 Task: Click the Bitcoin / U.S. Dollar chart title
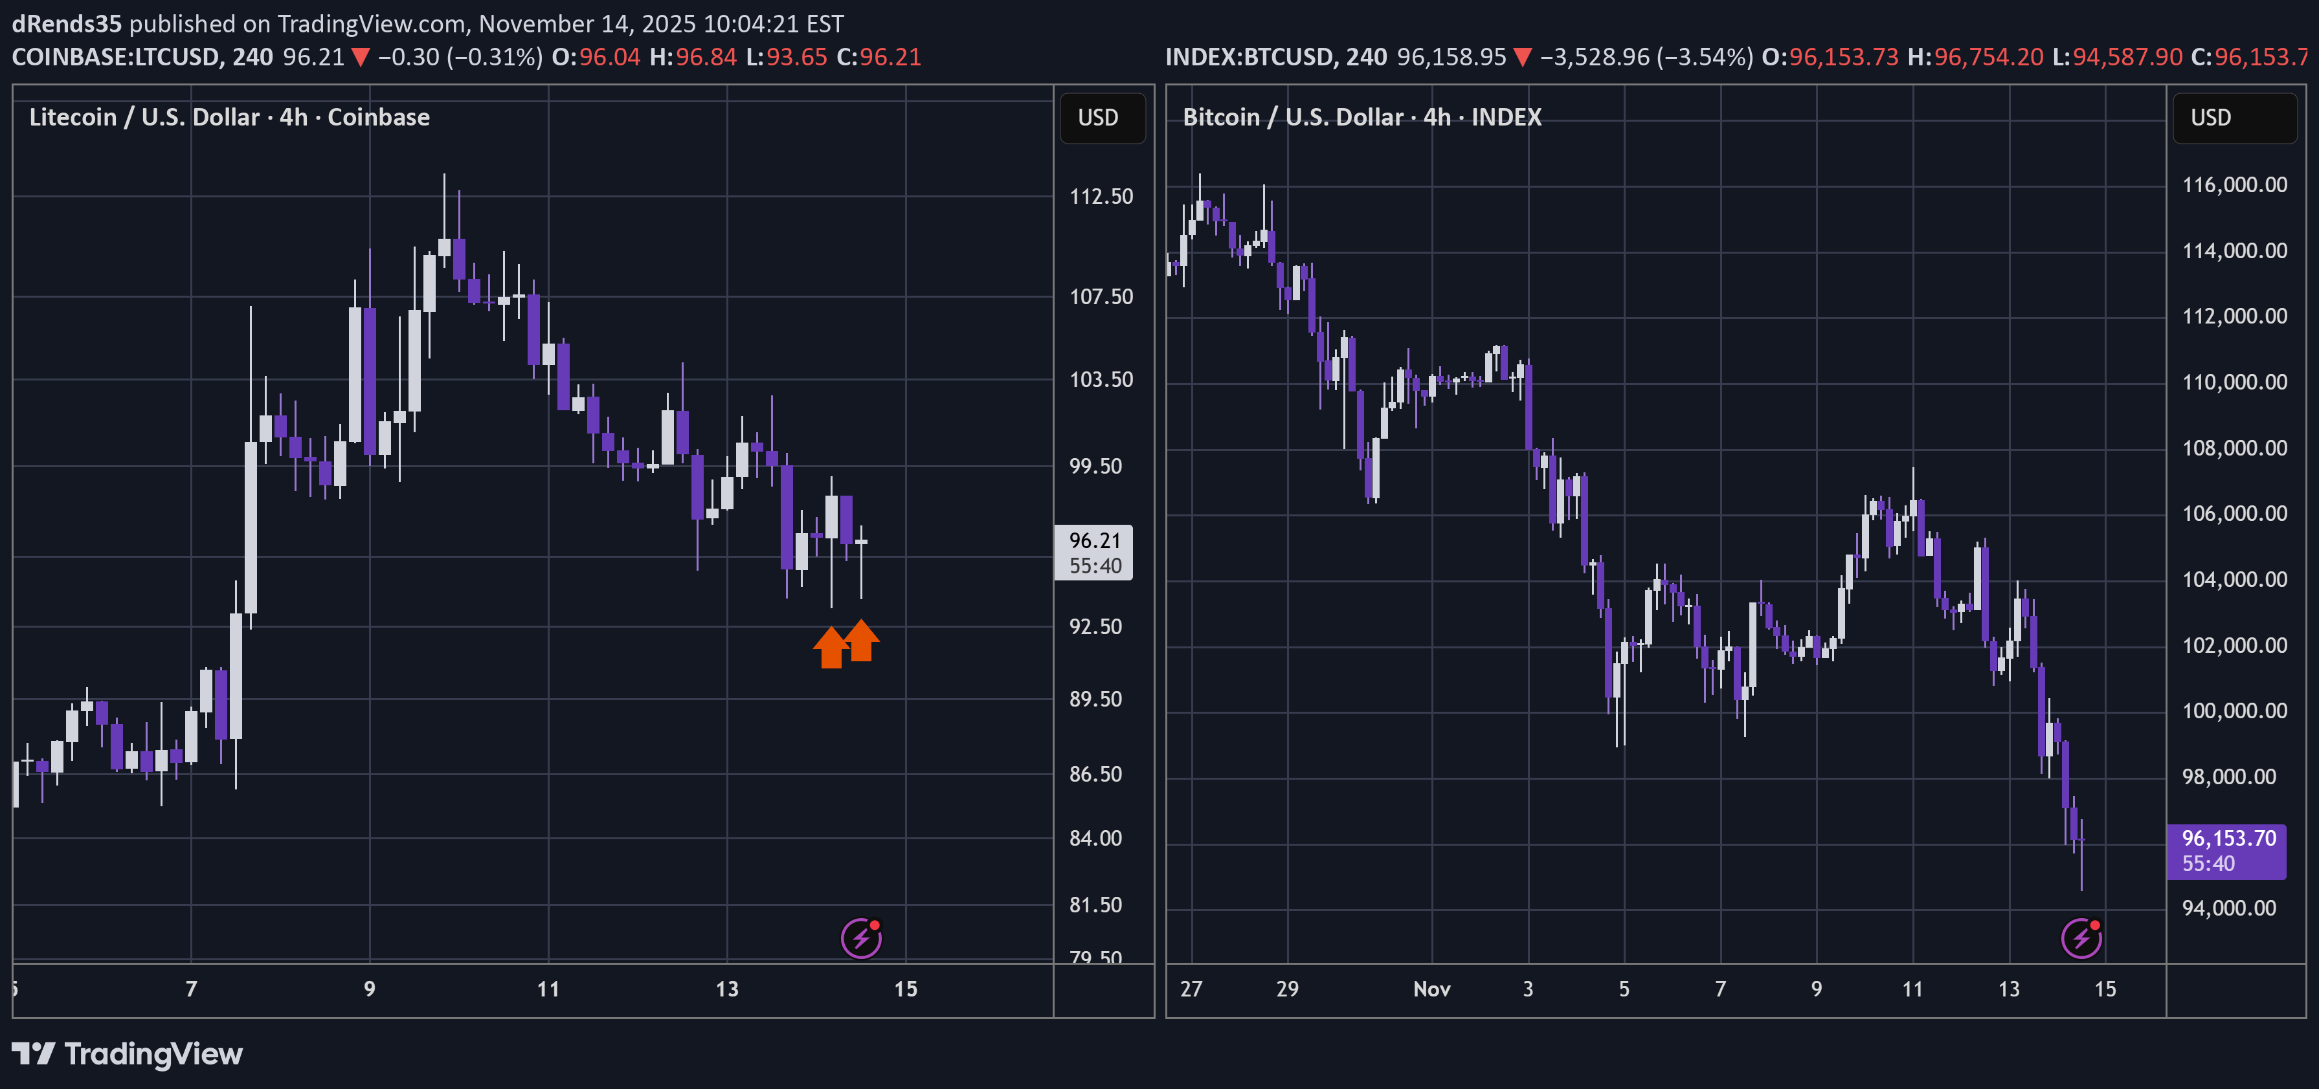coord(1361,118)
